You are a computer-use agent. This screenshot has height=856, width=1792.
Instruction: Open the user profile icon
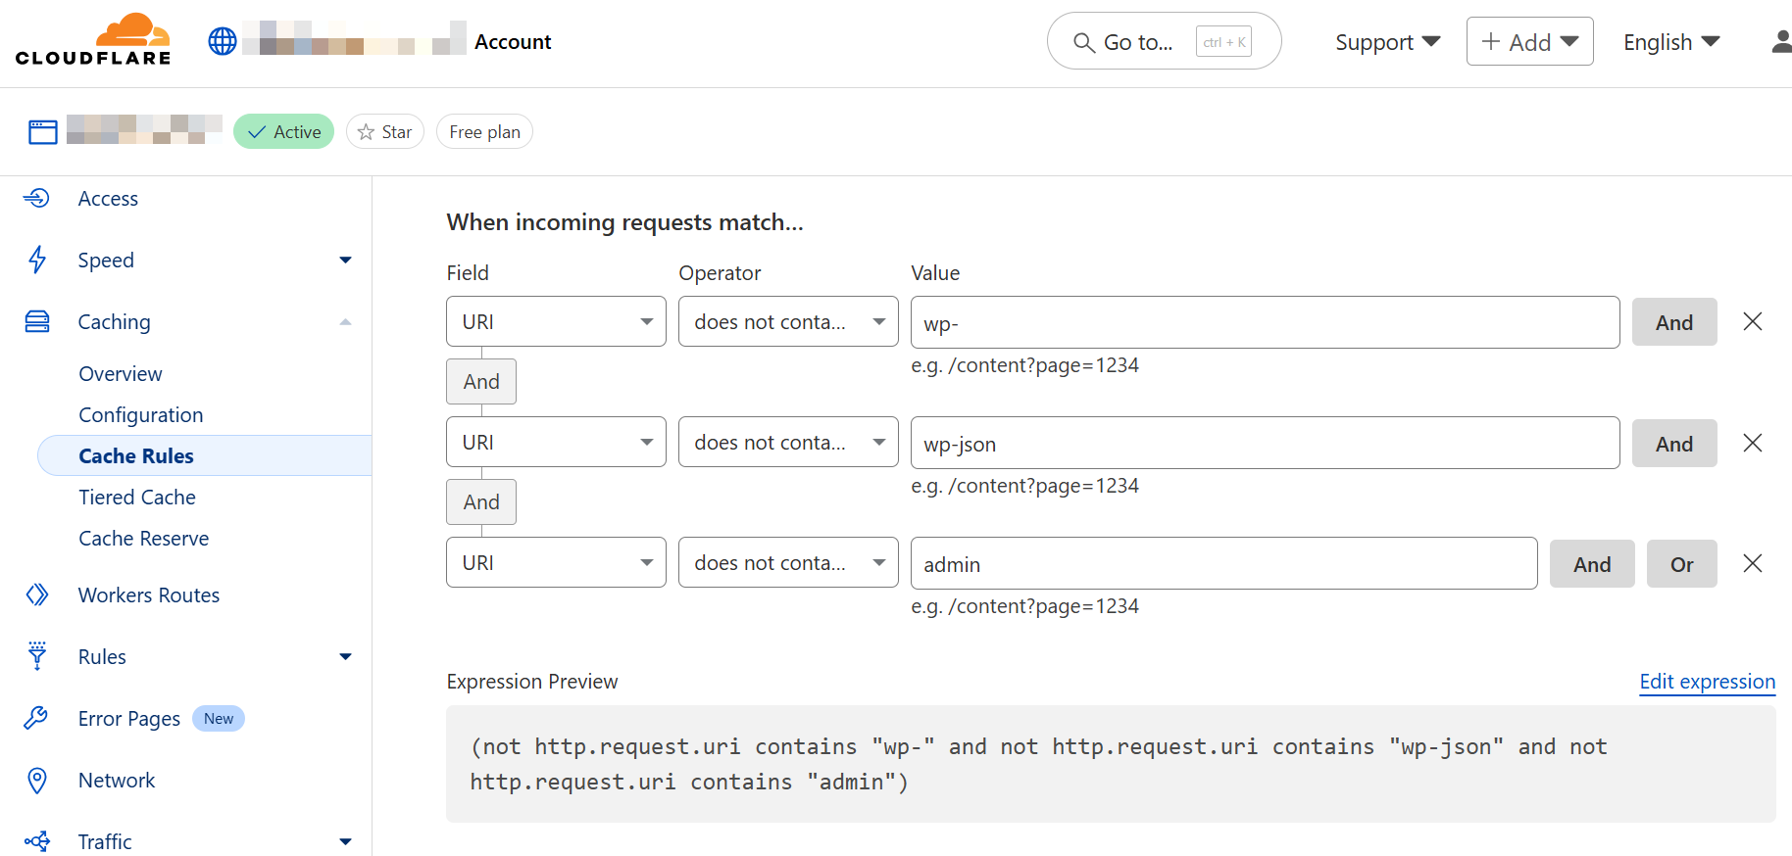pyautogui.click(x=1781, y=41)
